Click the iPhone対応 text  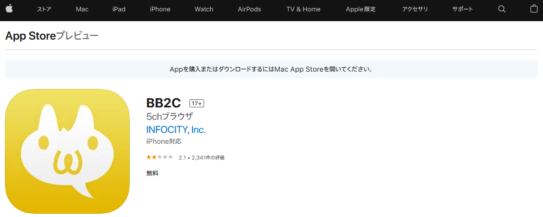[x=164, y=141]
